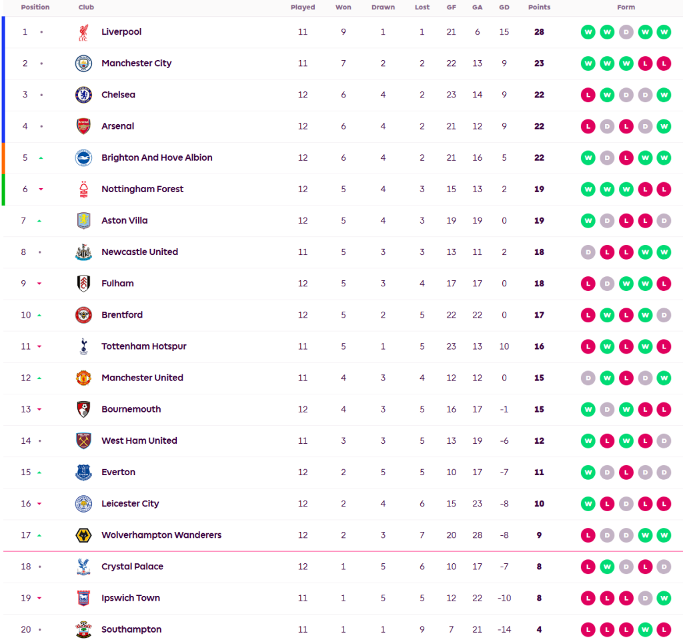Click Fulham's red down-movement arrow
Image resolution: width=683 pixels, height=642 pixels.
(40, 284)
